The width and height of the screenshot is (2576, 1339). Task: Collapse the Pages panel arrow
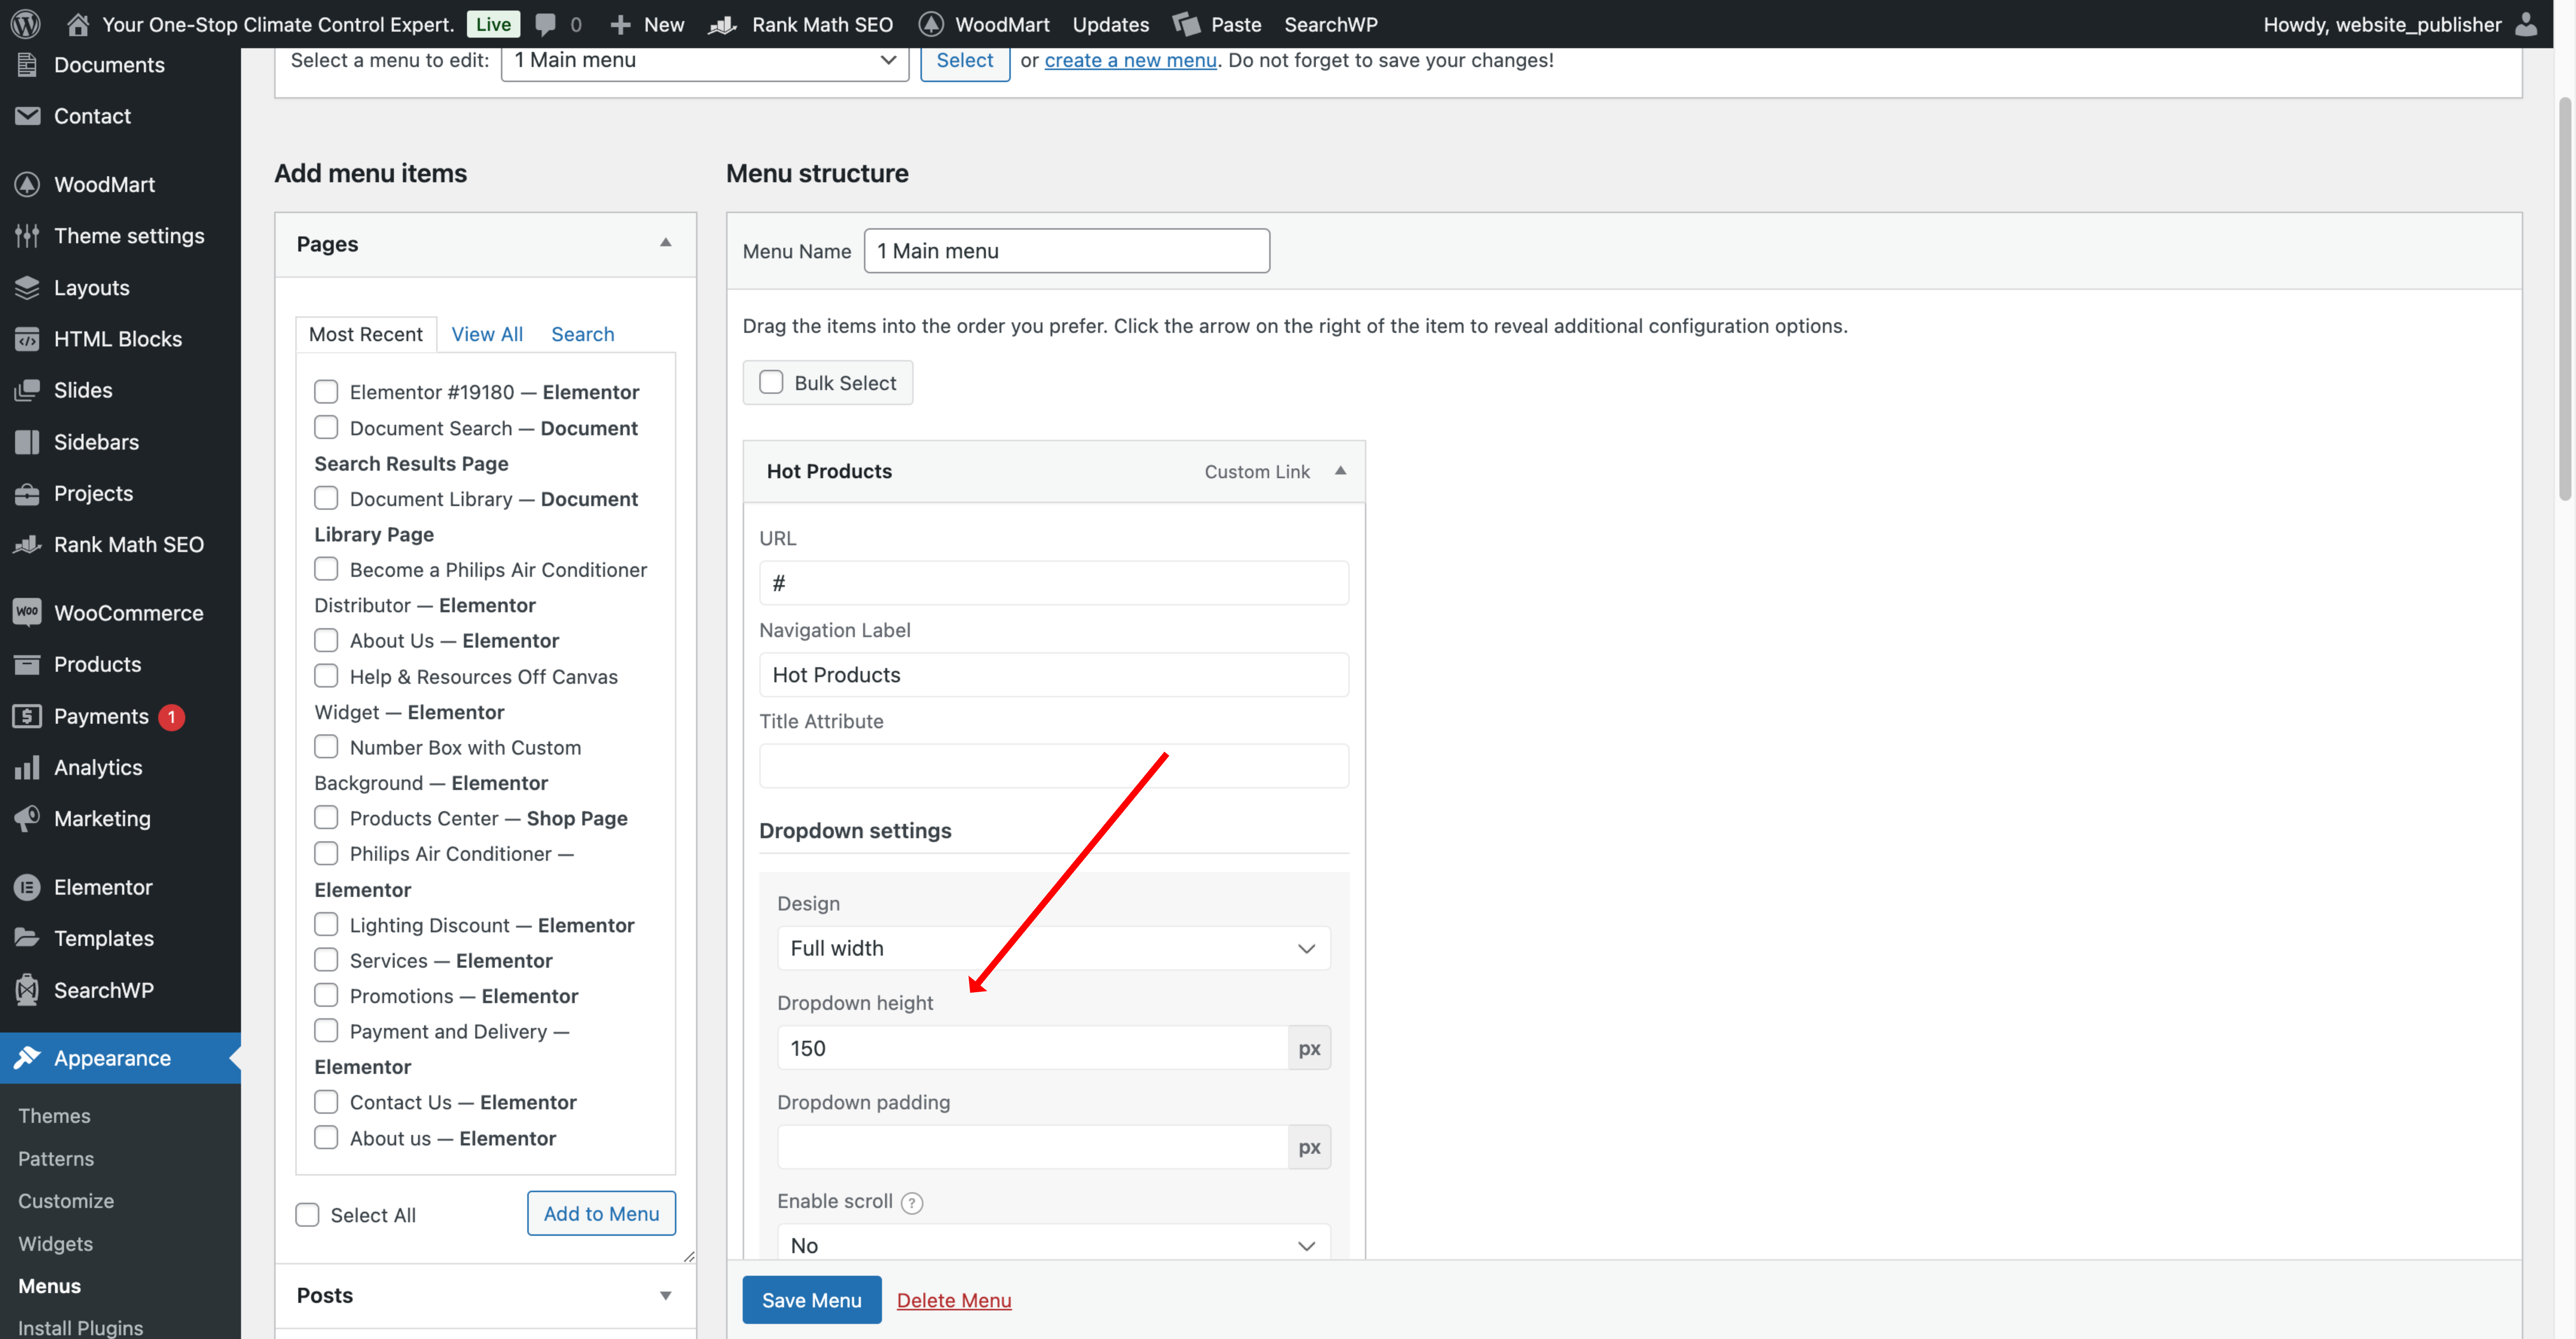point(665,243)
